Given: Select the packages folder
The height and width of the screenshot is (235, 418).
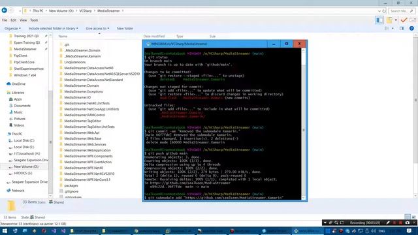Looking at the screenshot, I should coord(71,185).
